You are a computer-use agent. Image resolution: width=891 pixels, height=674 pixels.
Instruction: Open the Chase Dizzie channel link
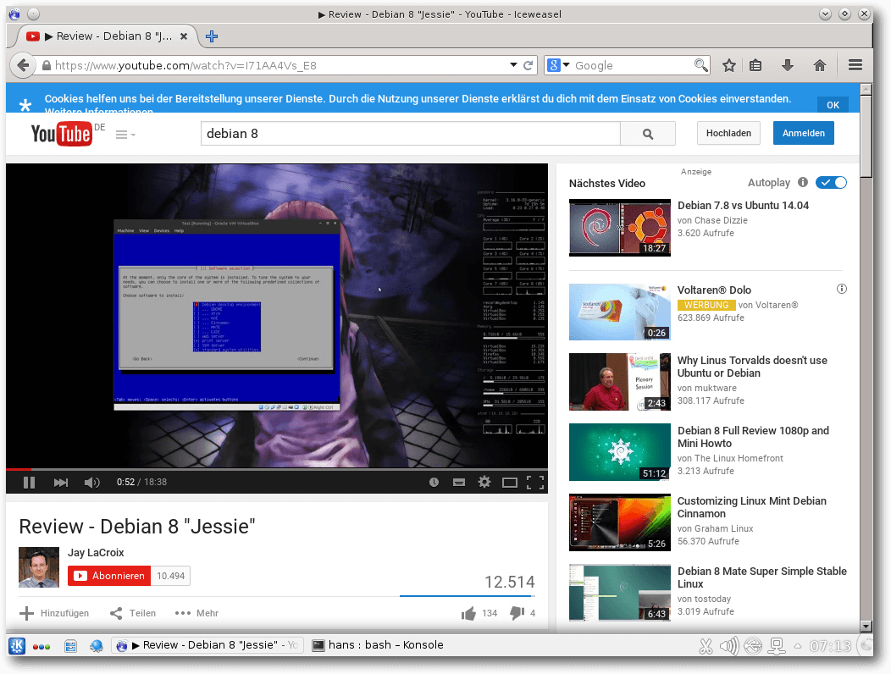coord(721,220)
